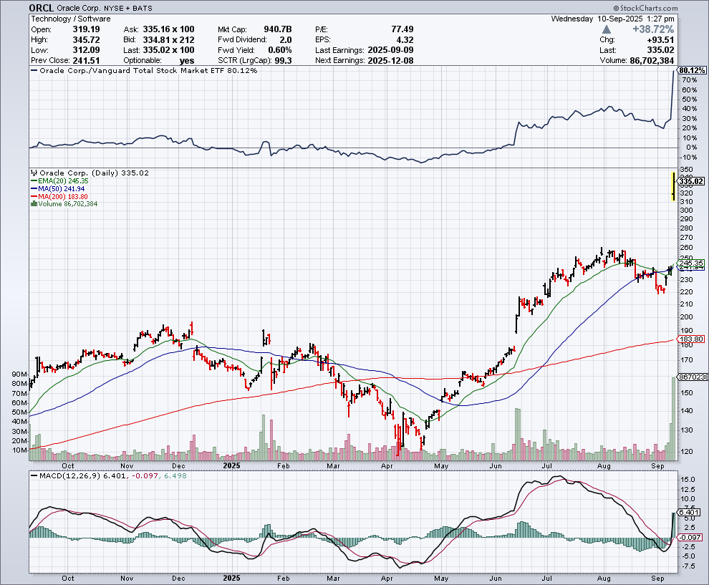The image size is (709, 585).
Task: Select the Fwd Dividend value 2.0
Action: [x=286, y=40]
